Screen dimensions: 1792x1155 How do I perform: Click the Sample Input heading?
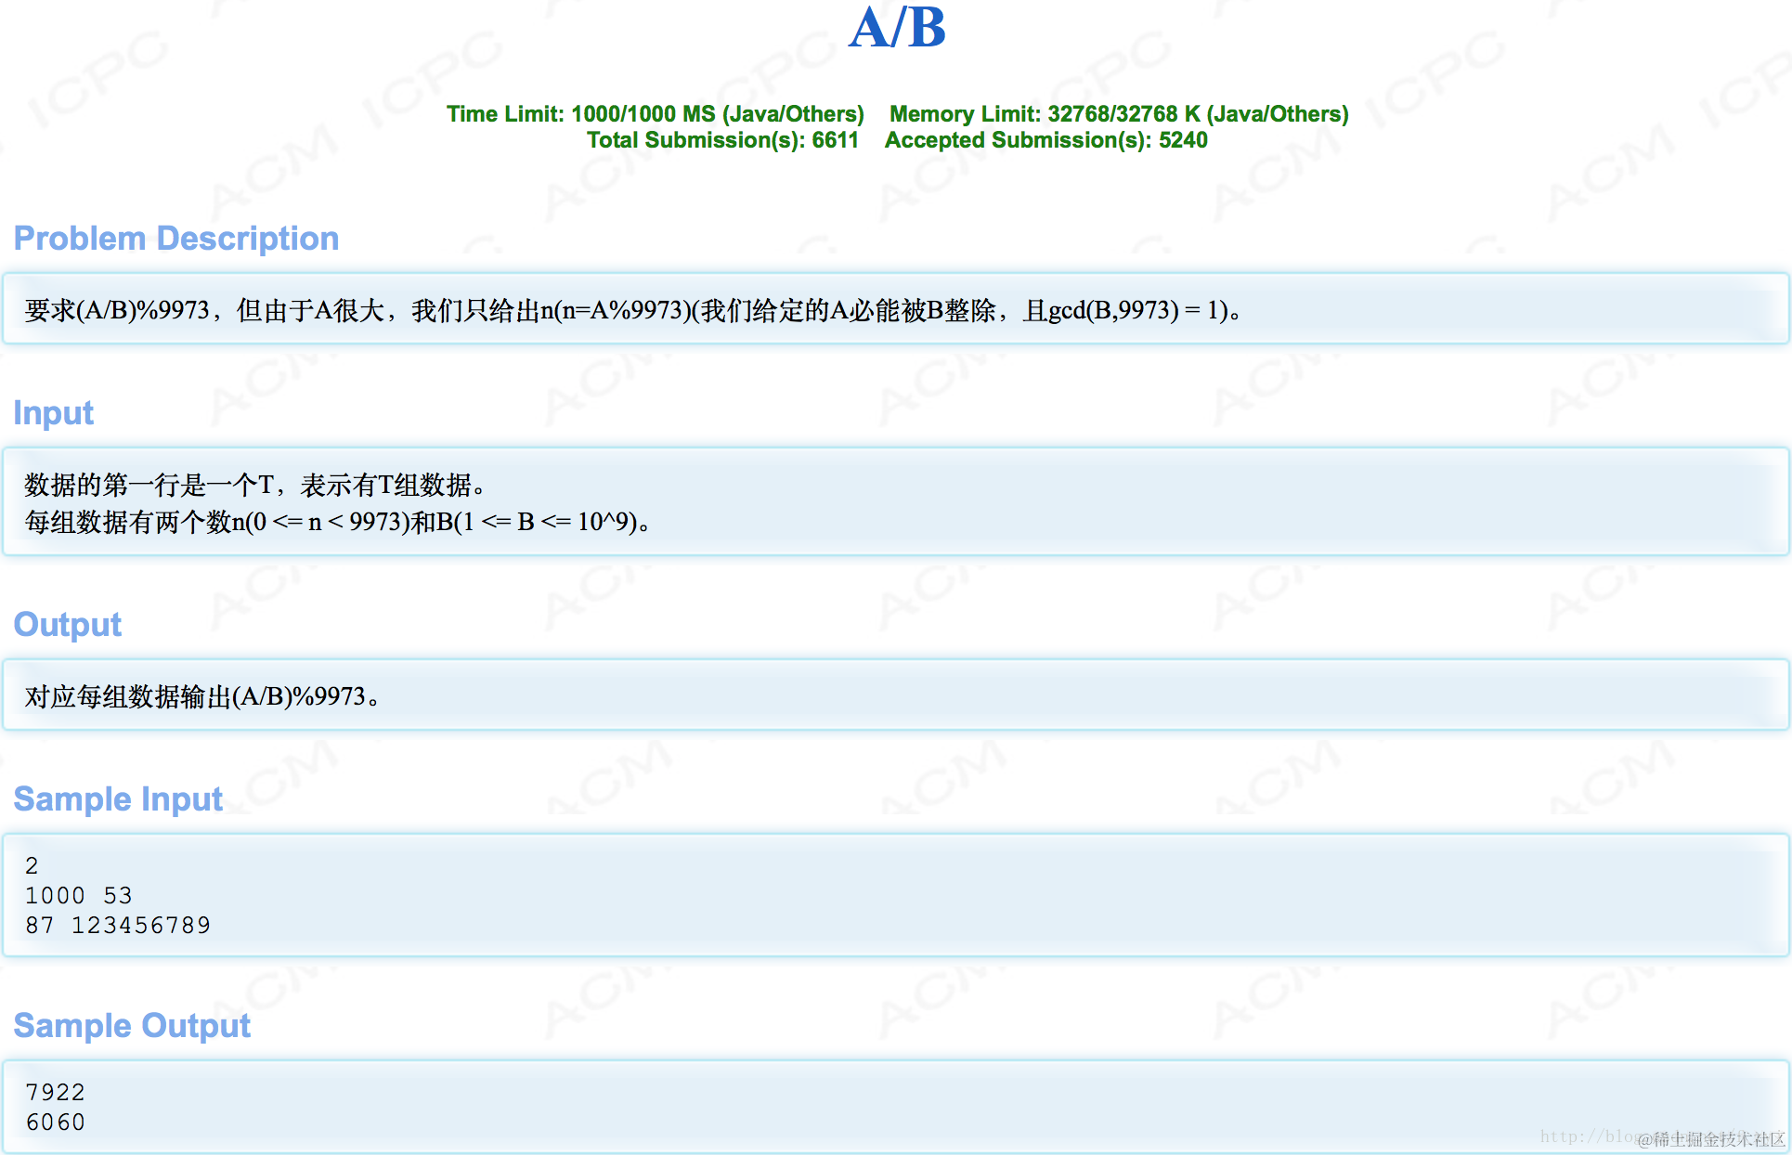point(118,799)
